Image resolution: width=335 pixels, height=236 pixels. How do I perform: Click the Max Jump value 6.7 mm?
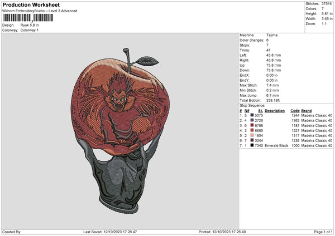pos(272,95)
